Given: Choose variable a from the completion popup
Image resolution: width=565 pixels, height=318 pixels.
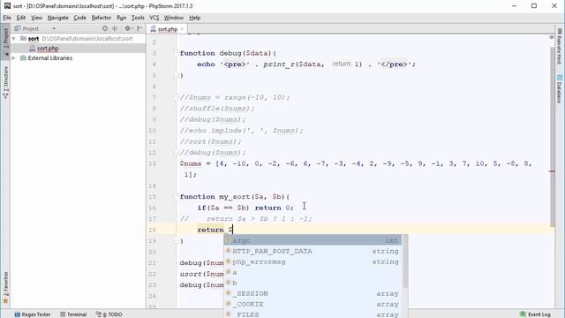Looking at the screenshot, I should [313, 272].
